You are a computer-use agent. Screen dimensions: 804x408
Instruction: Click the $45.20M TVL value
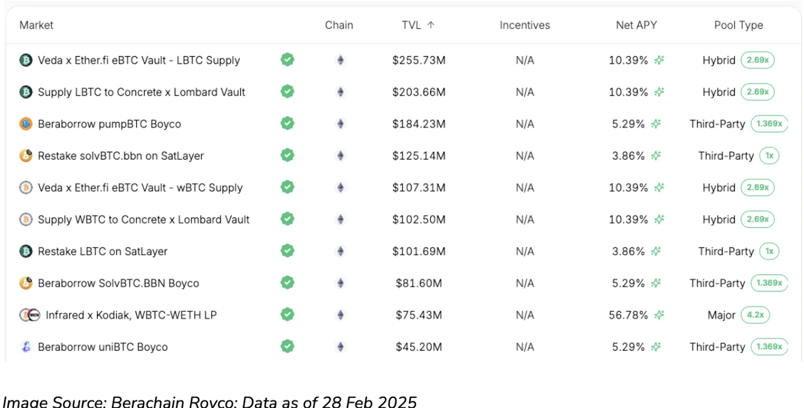419,347
